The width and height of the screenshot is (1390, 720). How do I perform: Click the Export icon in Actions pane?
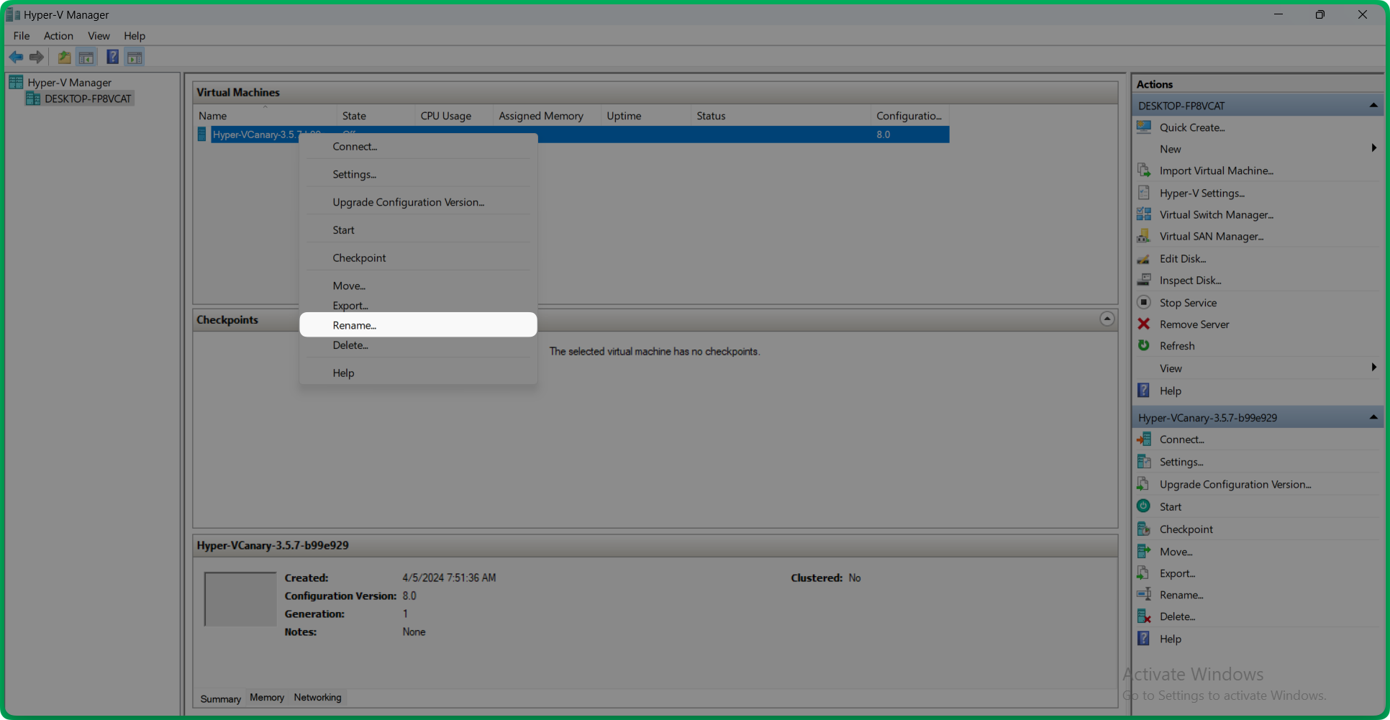point(1144,573)
